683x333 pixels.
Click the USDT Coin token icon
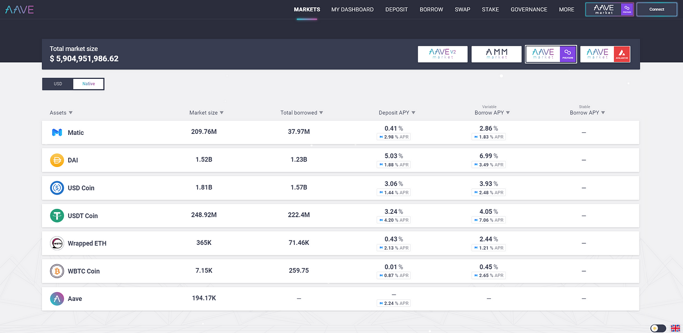tap(57, 216)
